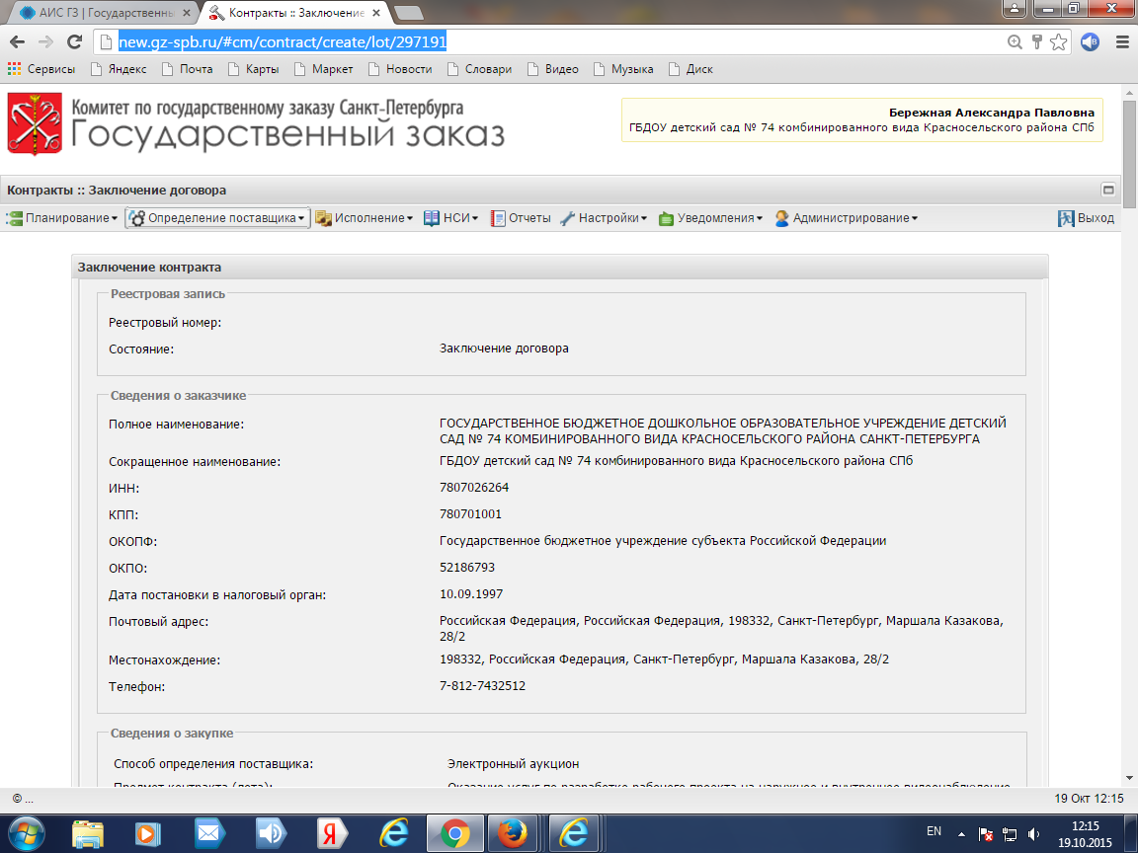Open a new browser tab
The image size is (1138, 853).
pos(408,13)
